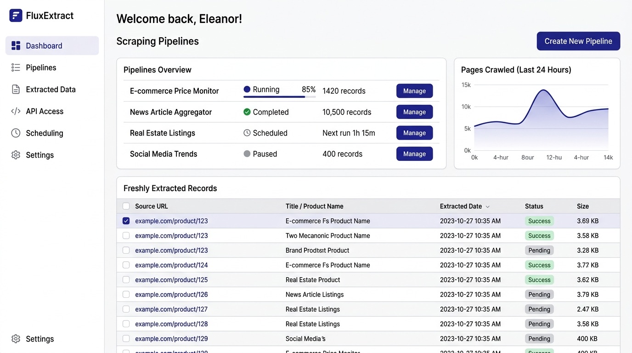Uncheck the E-commerce Fs Product Name 3.69 KB row

point(126,221)
